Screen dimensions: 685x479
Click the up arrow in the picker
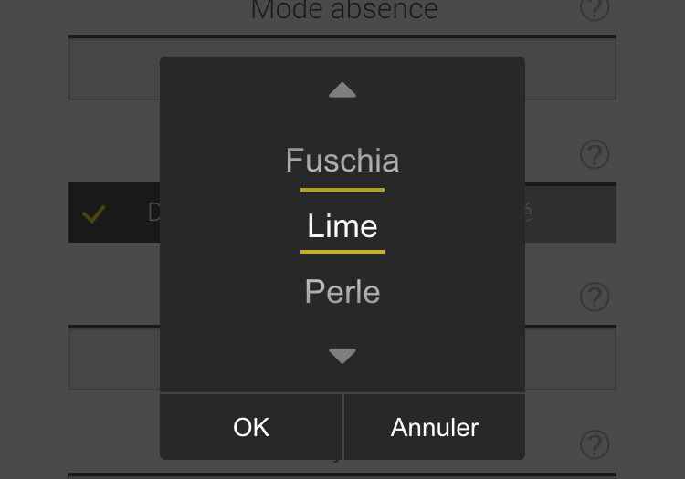click(x=342, y=89)
